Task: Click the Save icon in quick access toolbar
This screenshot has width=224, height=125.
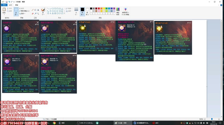Action: (7, 2)
